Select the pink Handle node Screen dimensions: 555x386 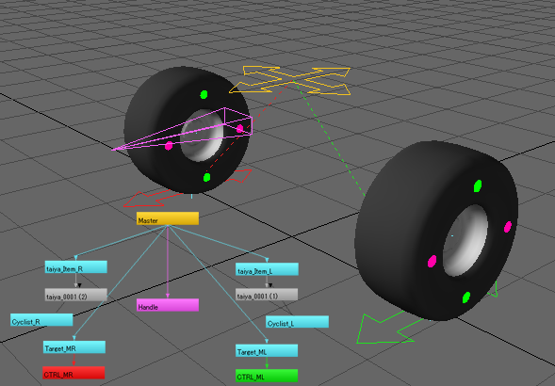[x=168, y=305]
